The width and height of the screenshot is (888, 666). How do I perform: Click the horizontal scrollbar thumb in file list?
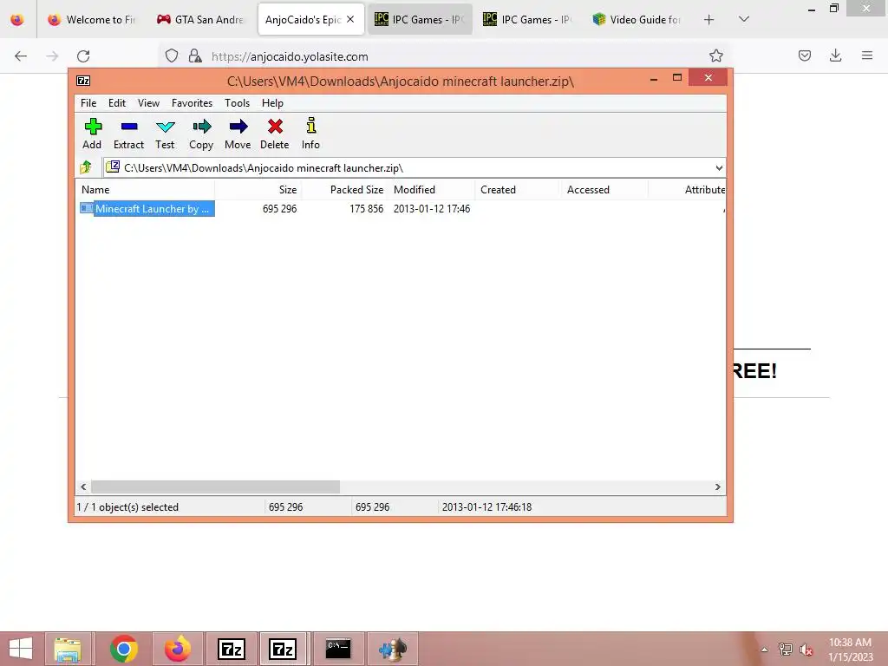tap(215, 486)
